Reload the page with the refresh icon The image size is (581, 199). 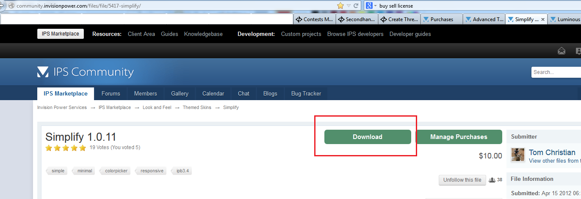coord(356,6)
